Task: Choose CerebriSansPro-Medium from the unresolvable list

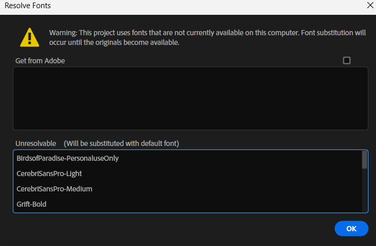Action: pos(54,189)
